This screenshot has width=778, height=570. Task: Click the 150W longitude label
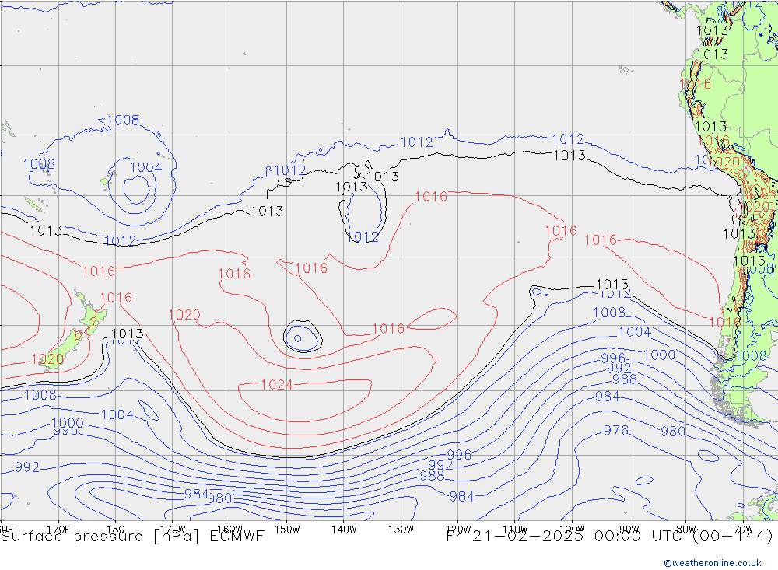point(287,530)
